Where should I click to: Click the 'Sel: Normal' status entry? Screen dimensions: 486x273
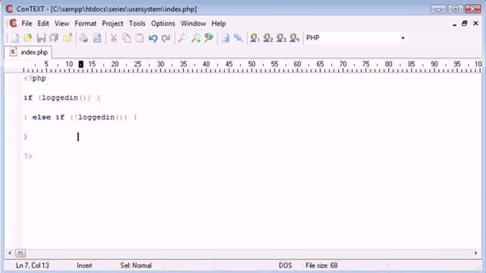tap(136, 266)
